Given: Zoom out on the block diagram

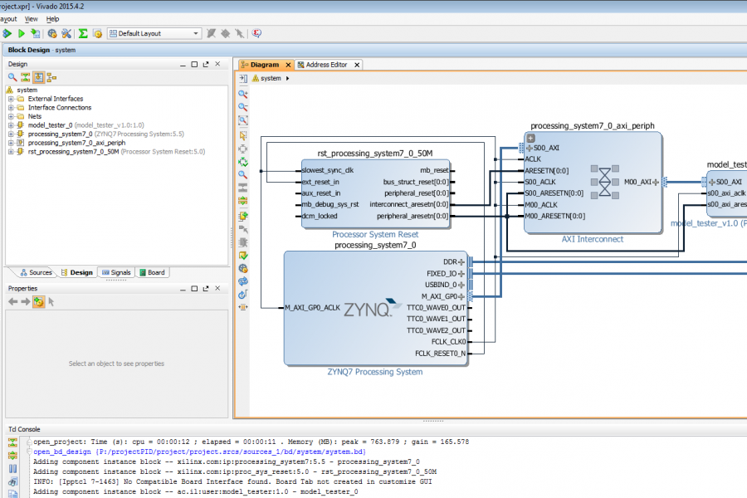Looking at the screenshot, I should tap(243, 107).
